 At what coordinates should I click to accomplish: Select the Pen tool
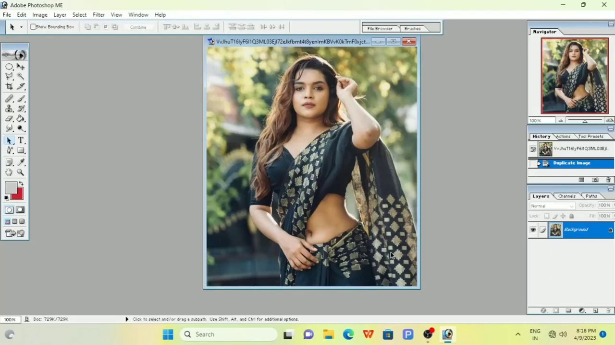[9, 150]
